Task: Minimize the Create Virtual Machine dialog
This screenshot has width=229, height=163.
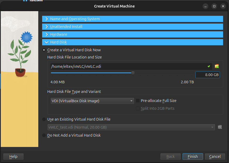Action: [205, 6]
